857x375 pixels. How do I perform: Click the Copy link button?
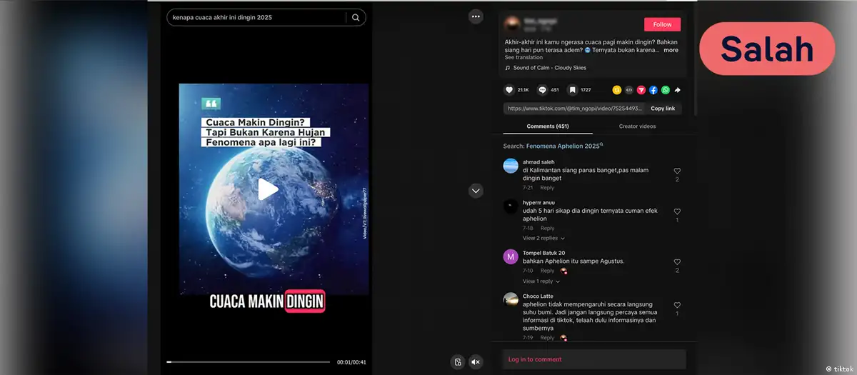[662, 109]
